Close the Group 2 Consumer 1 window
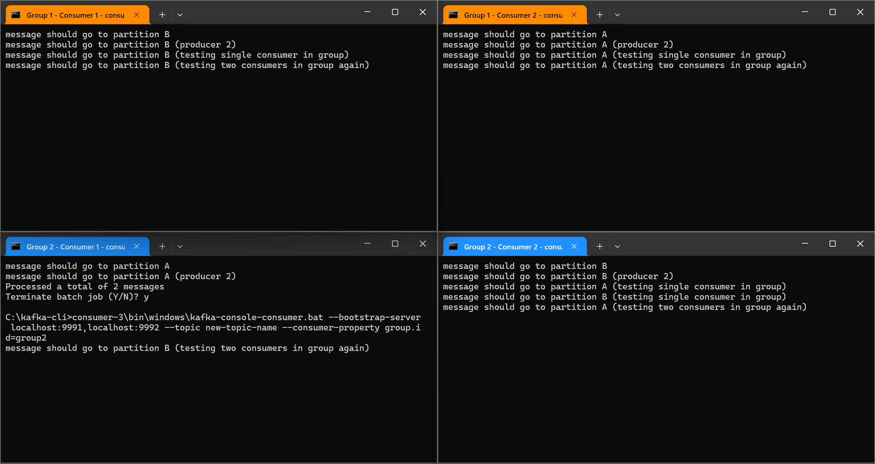 (x=423, y=244)
